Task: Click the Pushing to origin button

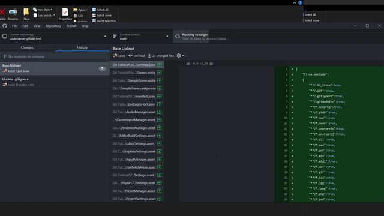Action: click(203, 37)
